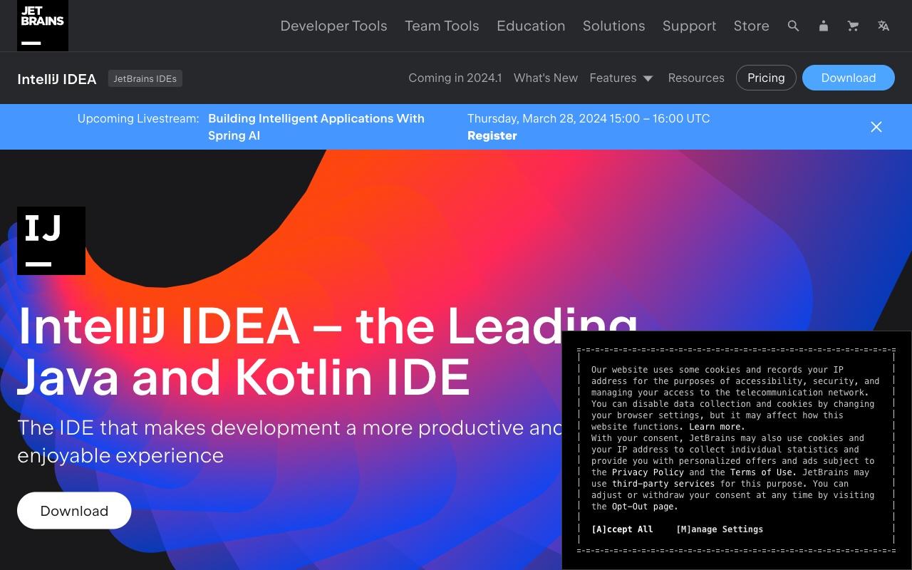Open the Learn more cookie link
This screenshot has height=570, width=912.
tap(717, 427)
